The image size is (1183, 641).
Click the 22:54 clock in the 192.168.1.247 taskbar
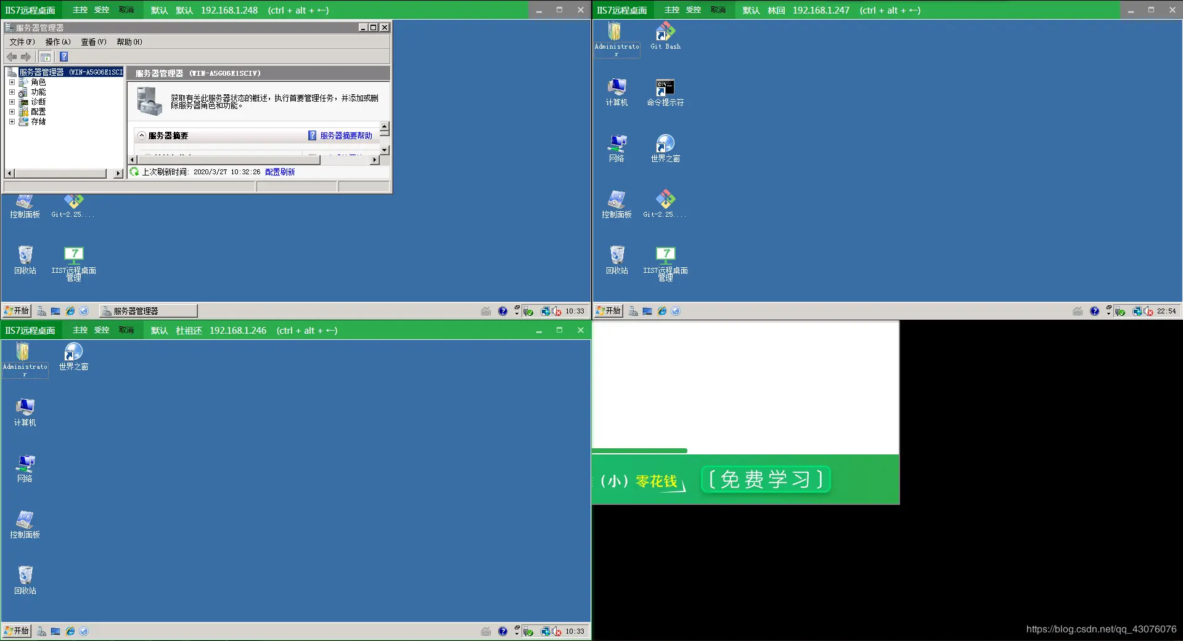point(1166,311)
